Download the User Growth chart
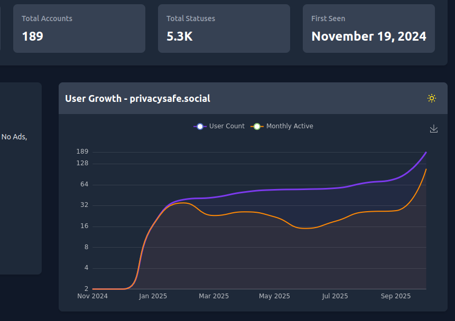The height and width of the screenshot is (321, 455). click(434, 129)
